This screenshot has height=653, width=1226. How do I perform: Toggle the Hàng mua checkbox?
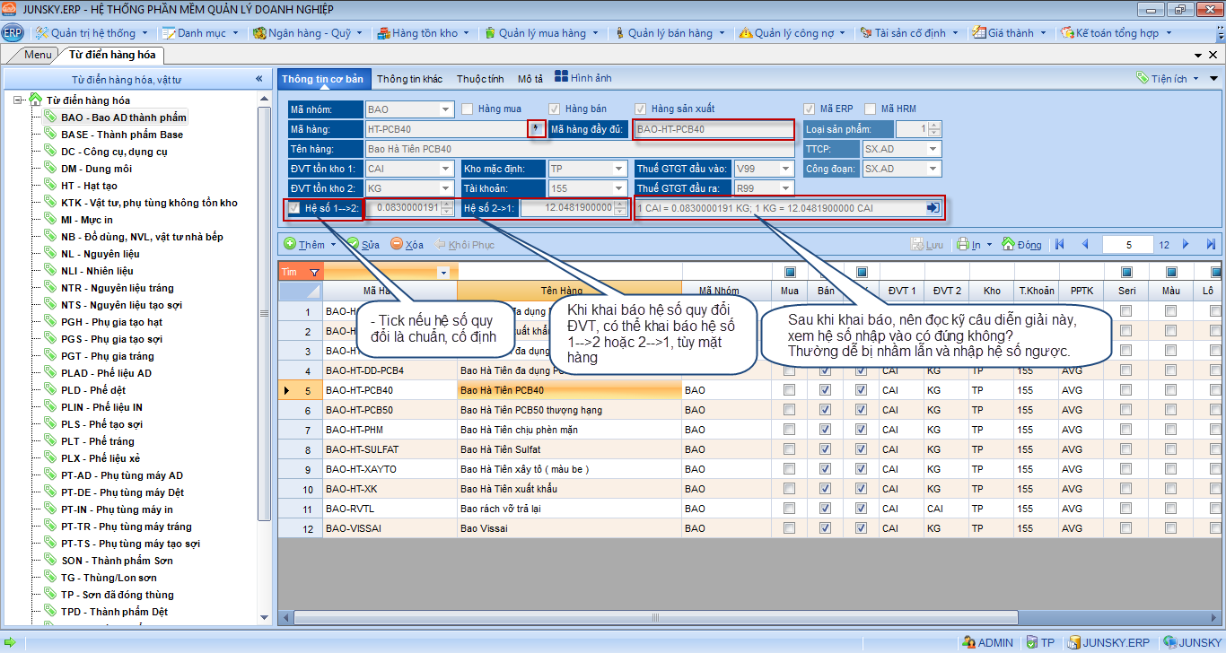click(x=468, y=109)
